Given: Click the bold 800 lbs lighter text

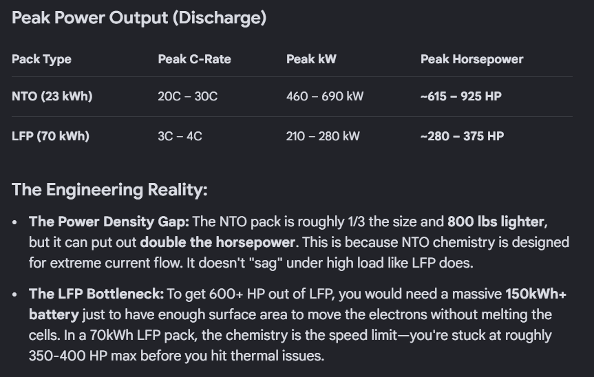Looking at the screenshot, I should coord(496,222).
